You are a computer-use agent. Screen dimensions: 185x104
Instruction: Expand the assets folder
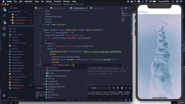(x=14, y=31)
